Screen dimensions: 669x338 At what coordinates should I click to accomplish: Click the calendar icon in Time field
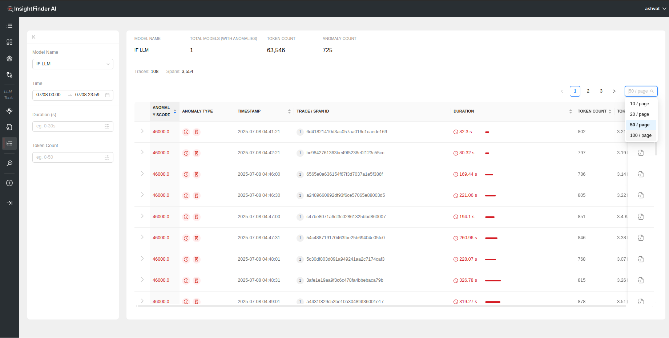tap(107, 95)
